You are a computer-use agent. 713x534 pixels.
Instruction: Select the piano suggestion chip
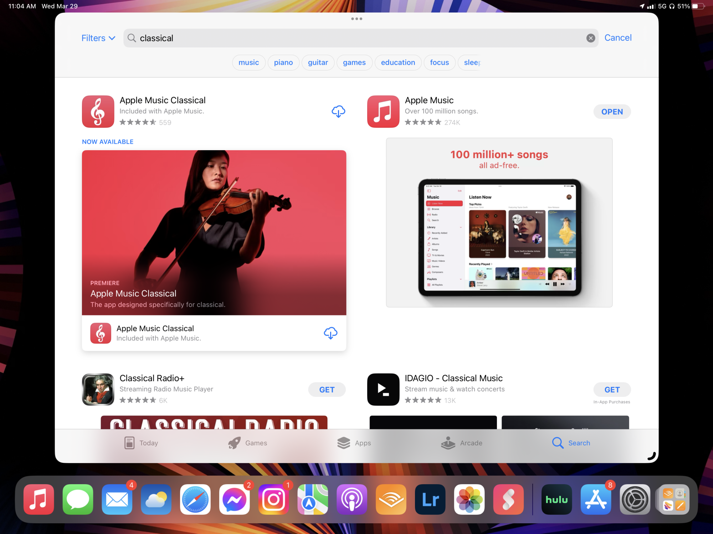[283, 63]
